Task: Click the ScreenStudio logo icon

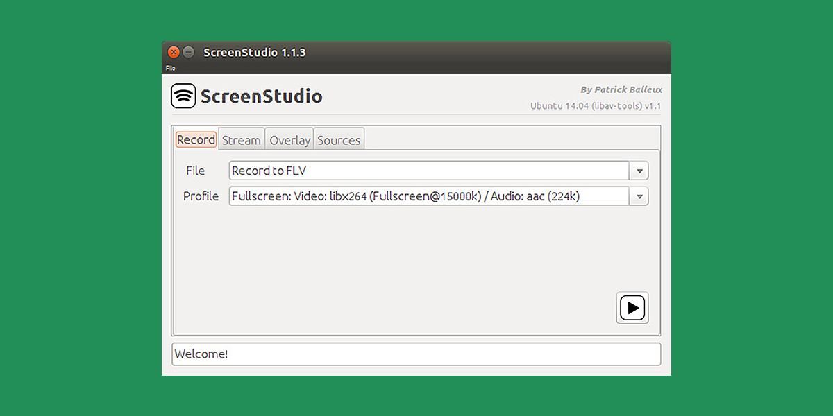Action: (x=183, y=96)
